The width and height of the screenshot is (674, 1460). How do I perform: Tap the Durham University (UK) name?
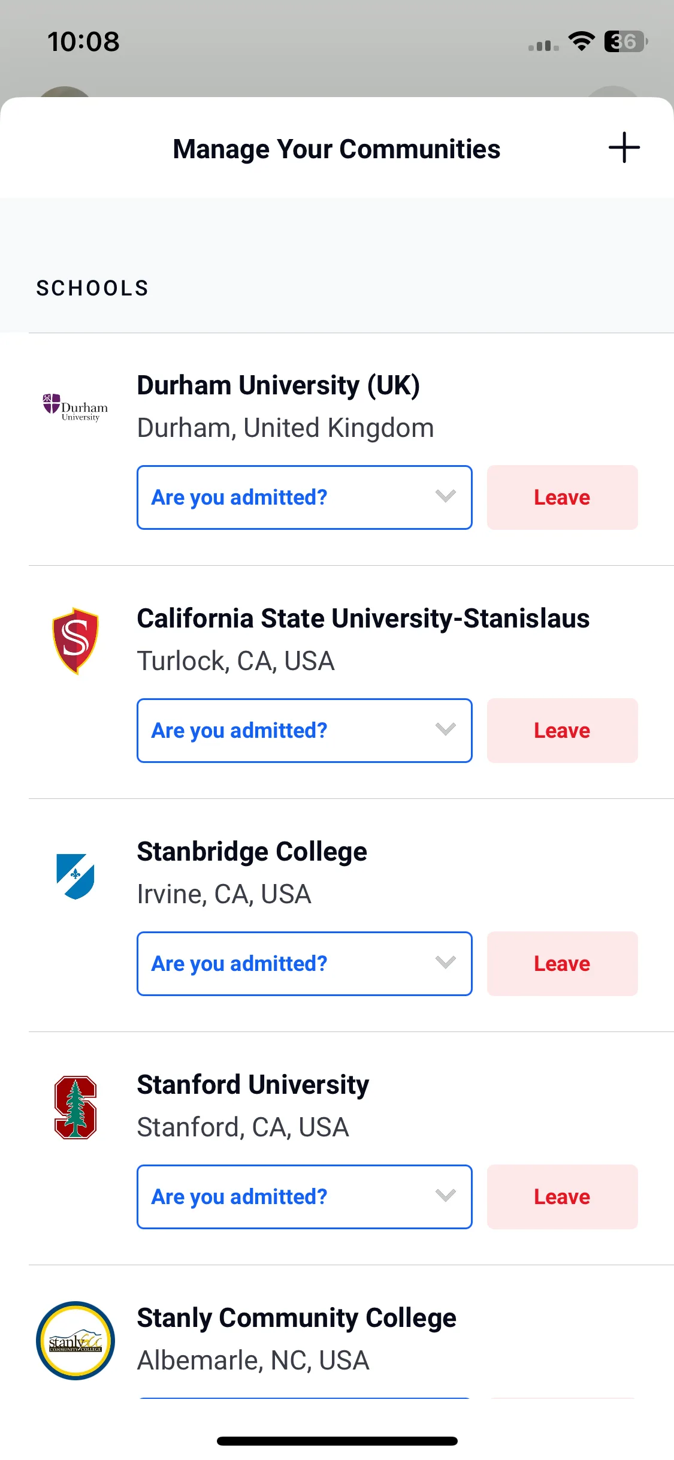[278, 385]
